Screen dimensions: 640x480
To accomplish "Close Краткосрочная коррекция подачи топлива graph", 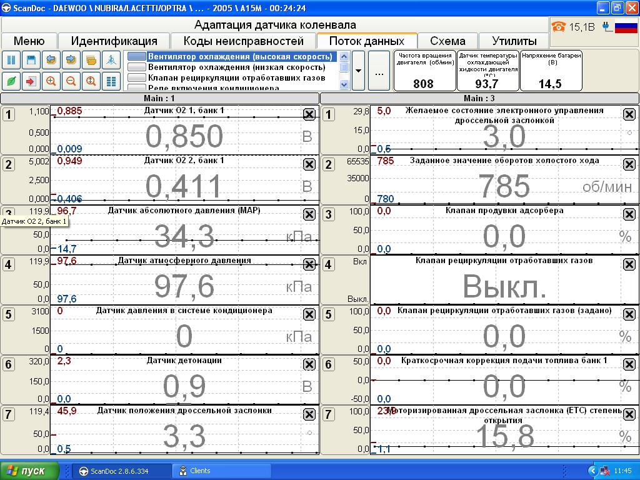I will click(629, 364).
